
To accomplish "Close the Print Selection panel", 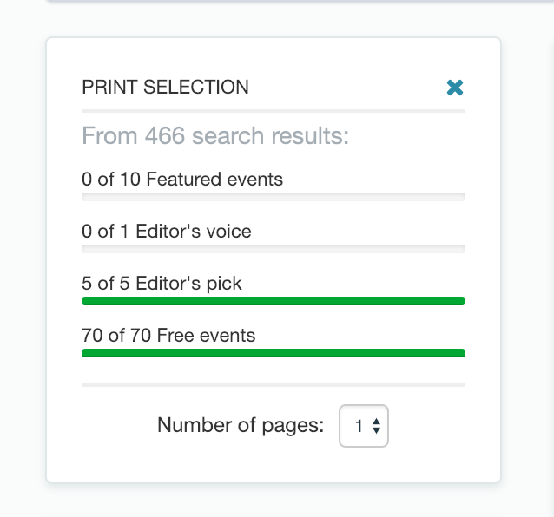I will (455, 88).
